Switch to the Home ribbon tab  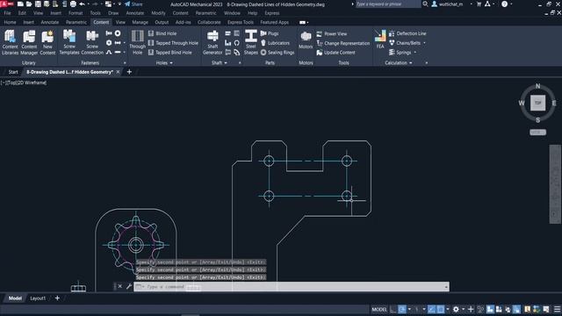10,22
